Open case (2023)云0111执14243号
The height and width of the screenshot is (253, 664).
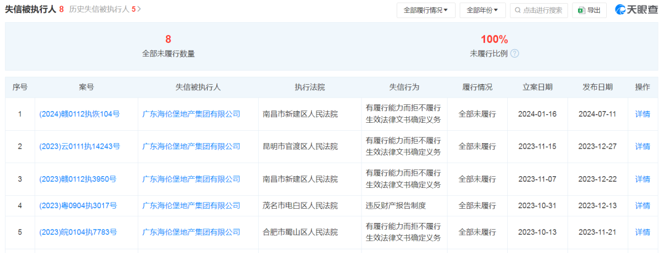click(79, 146)
